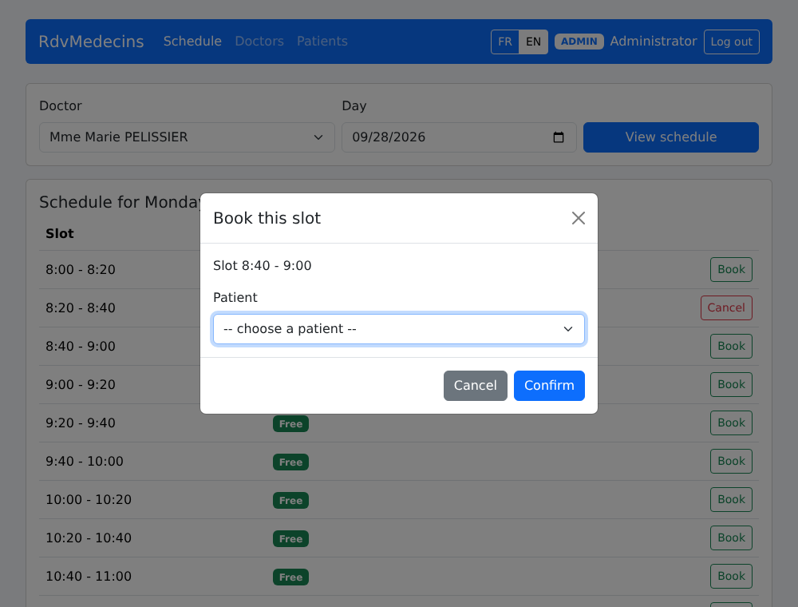Cancel the booking dialog
798x607 pixels.
(476, 386)
